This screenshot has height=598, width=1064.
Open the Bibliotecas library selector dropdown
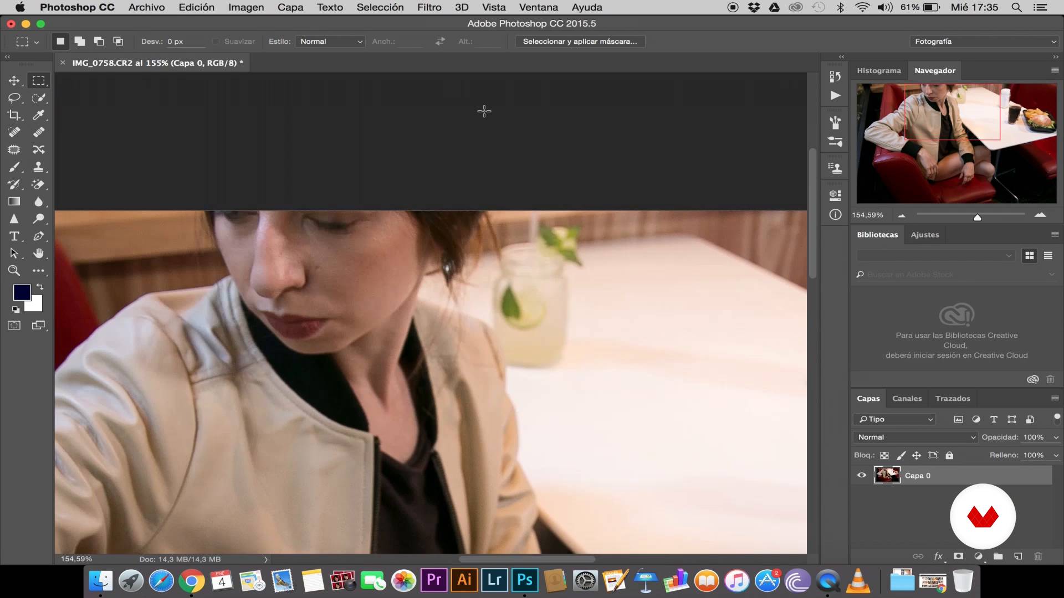point(935,255)
